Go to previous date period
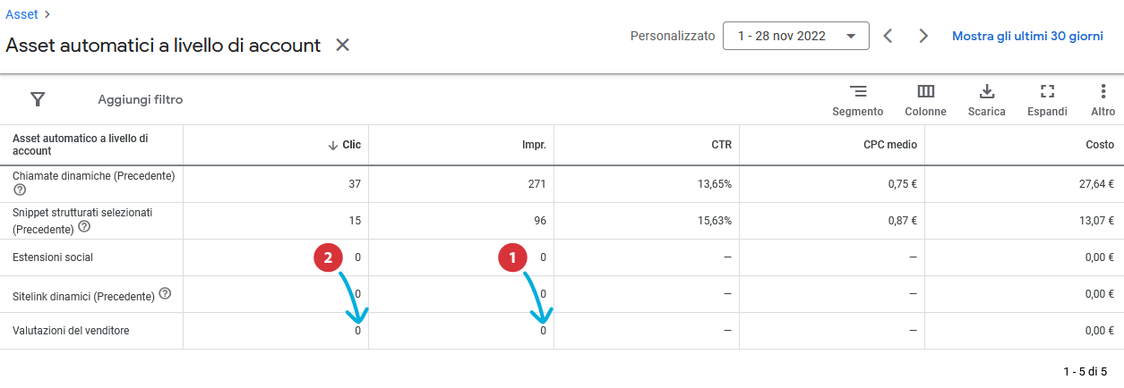Screen dimensions: 1124x388 point(888,36)
